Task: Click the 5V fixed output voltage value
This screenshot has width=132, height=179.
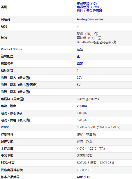Action: coord(79,85)
